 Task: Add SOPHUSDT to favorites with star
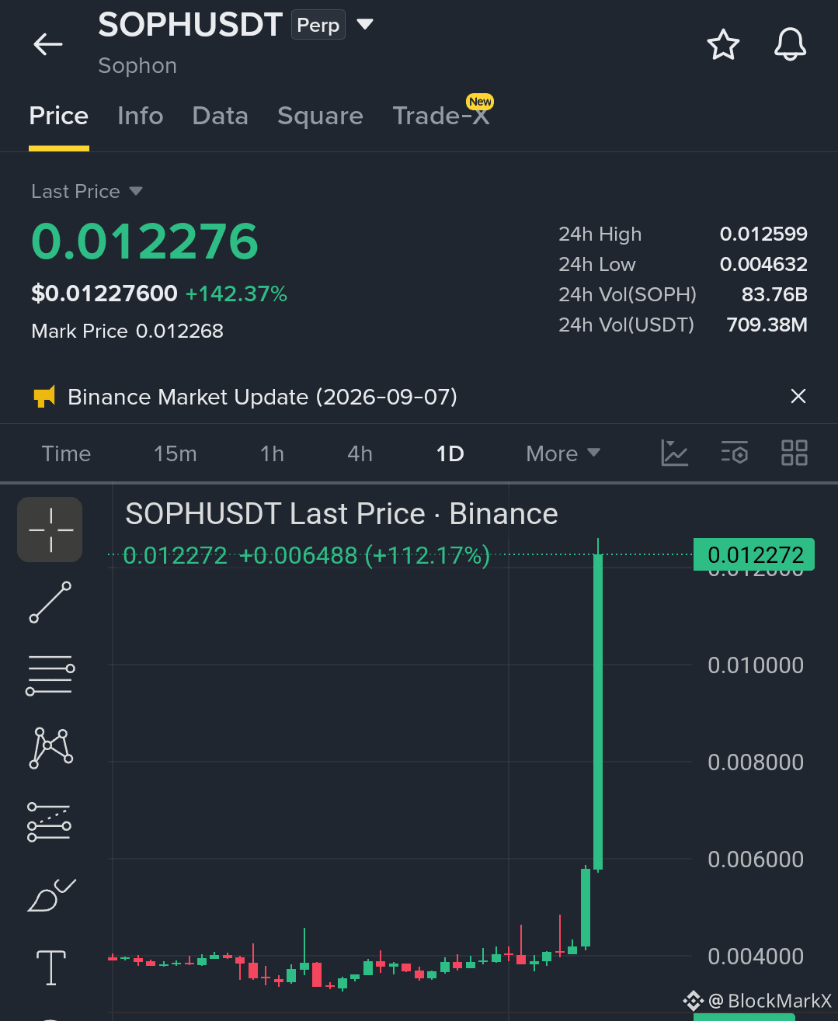coord(723,44)
